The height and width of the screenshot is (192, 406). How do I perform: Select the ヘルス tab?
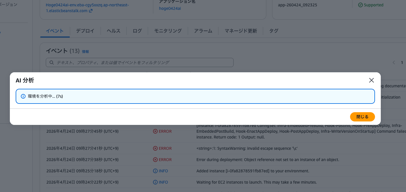(113, 31)
